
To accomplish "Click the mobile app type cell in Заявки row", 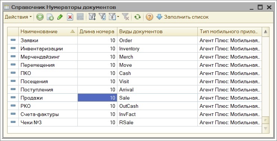I will (x=230, y=40).
